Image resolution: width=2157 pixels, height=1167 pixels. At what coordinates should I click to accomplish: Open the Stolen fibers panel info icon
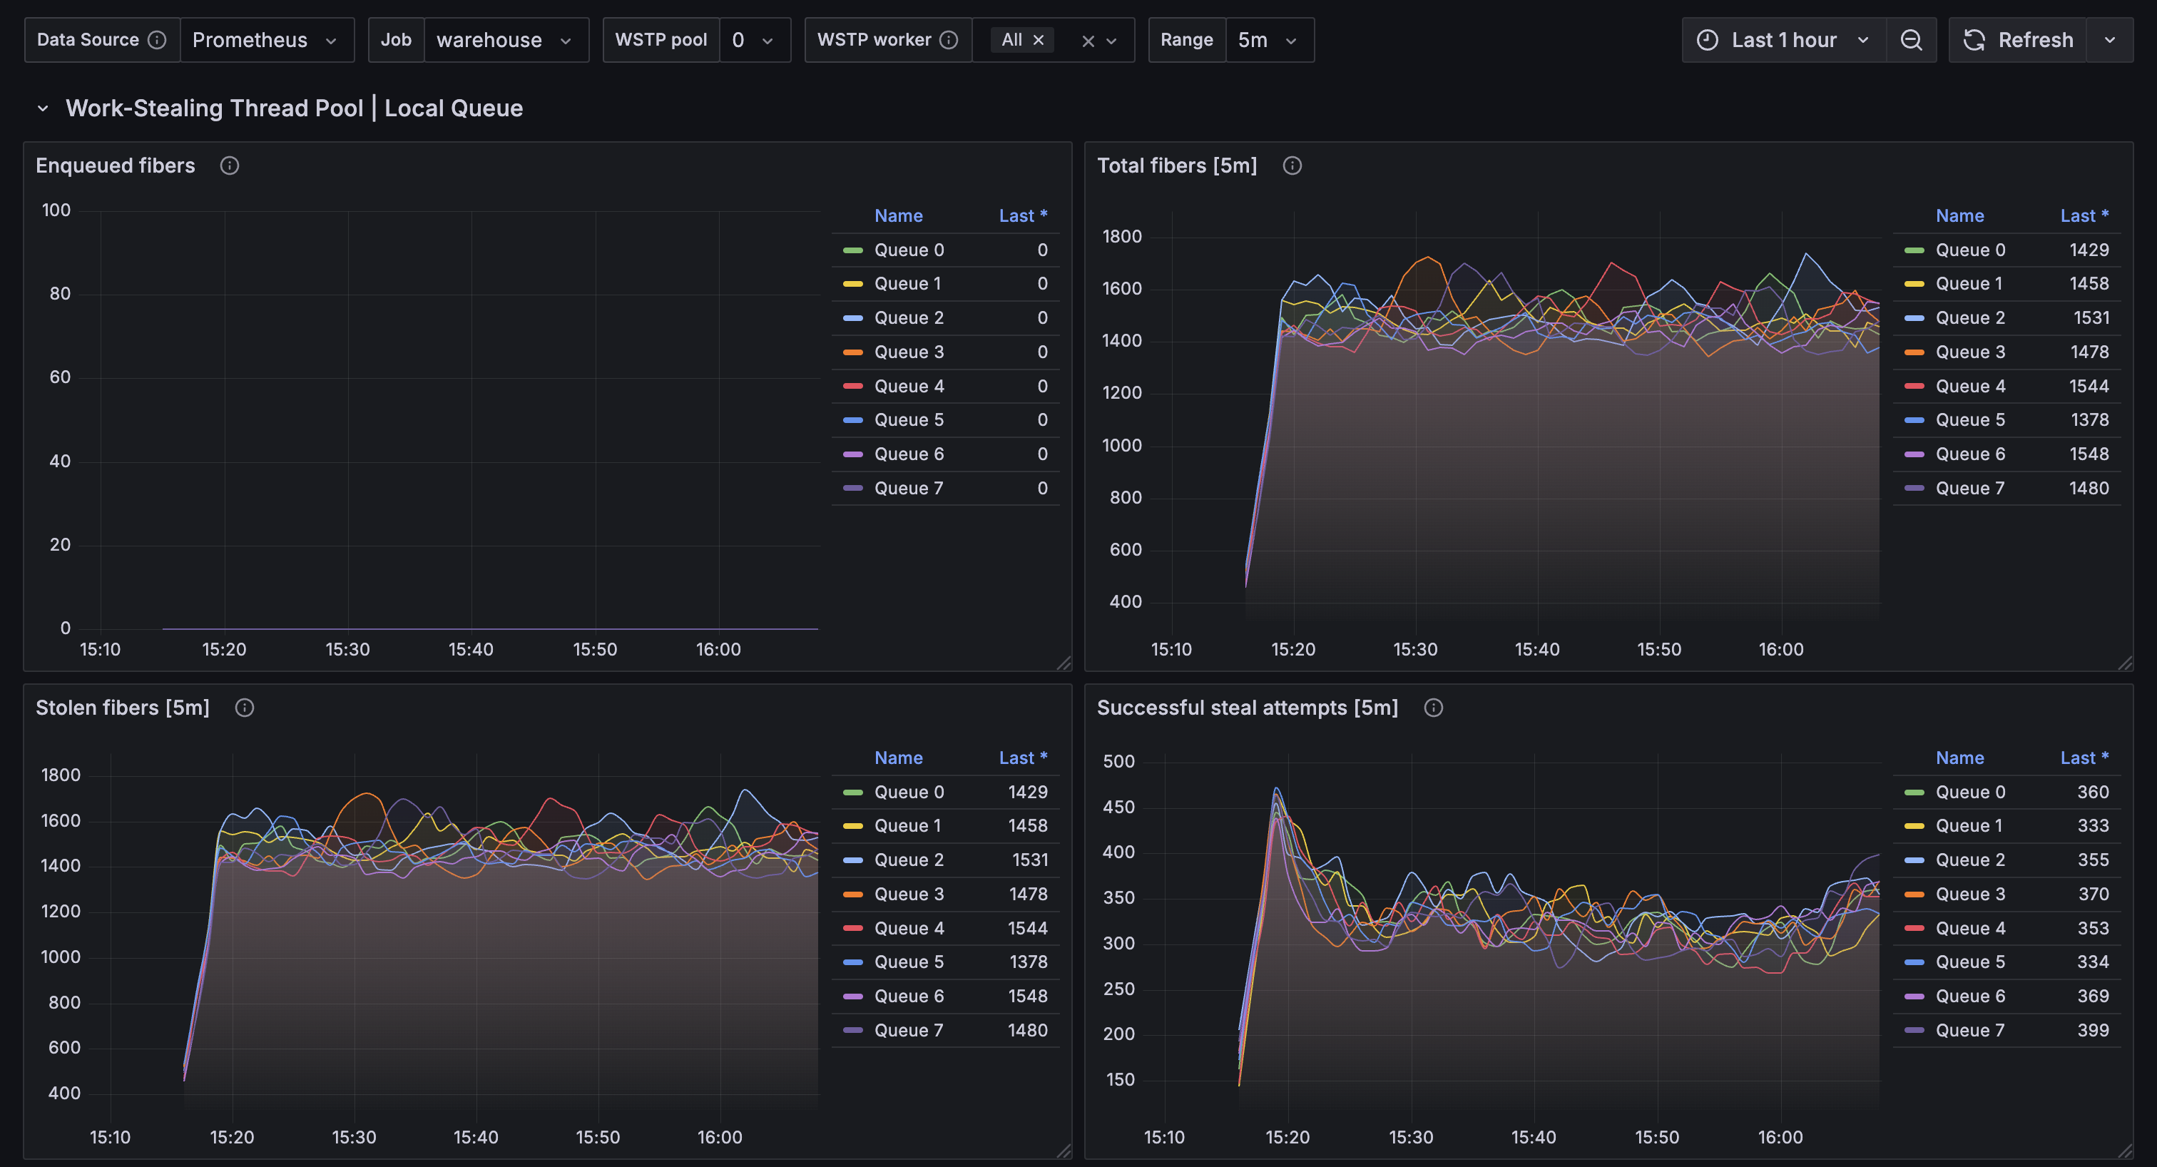(x=245, y=708)
